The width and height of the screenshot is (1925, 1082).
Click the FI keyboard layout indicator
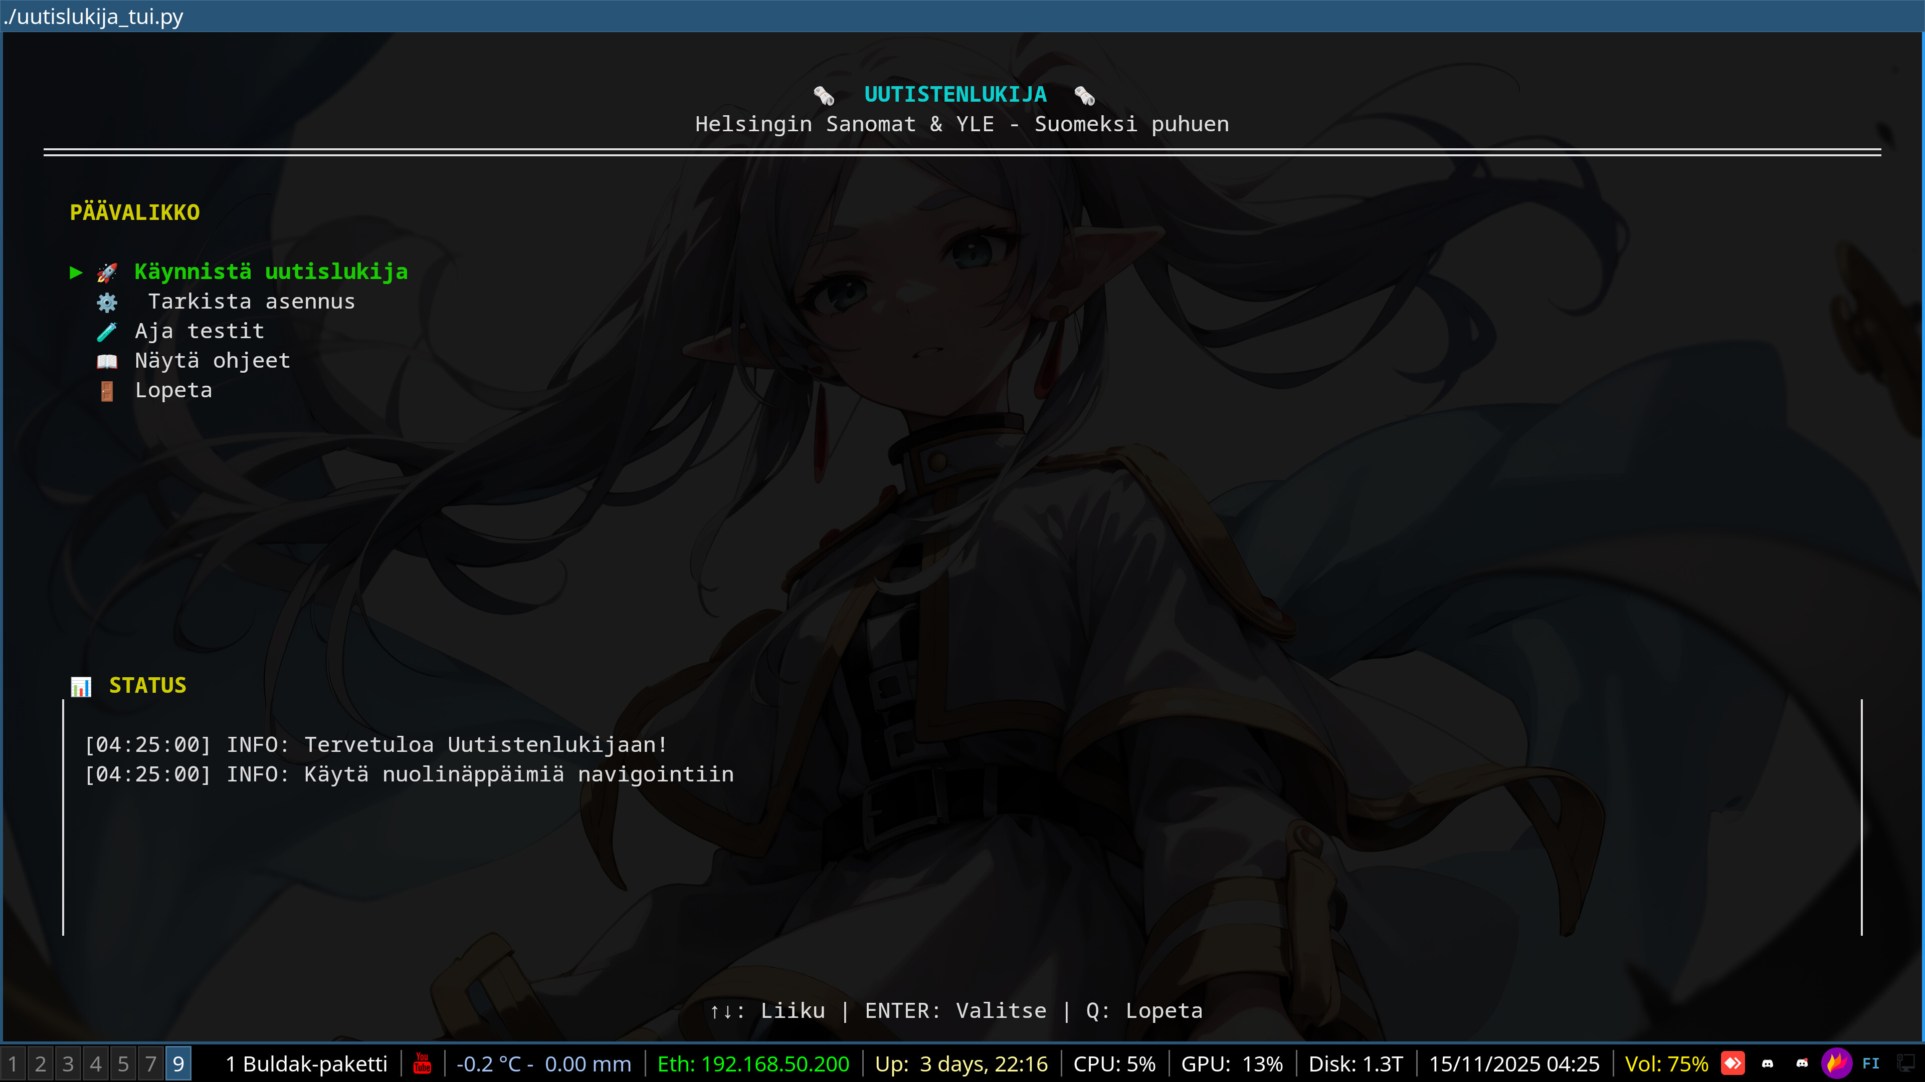1870,1063
